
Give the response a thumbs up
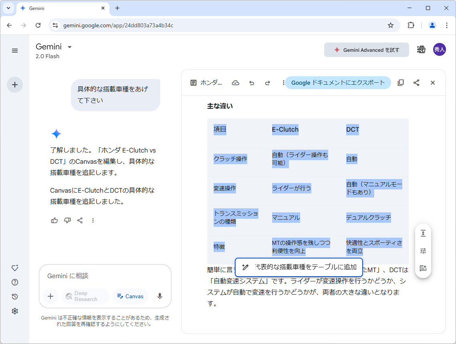[x=54, y=220]
